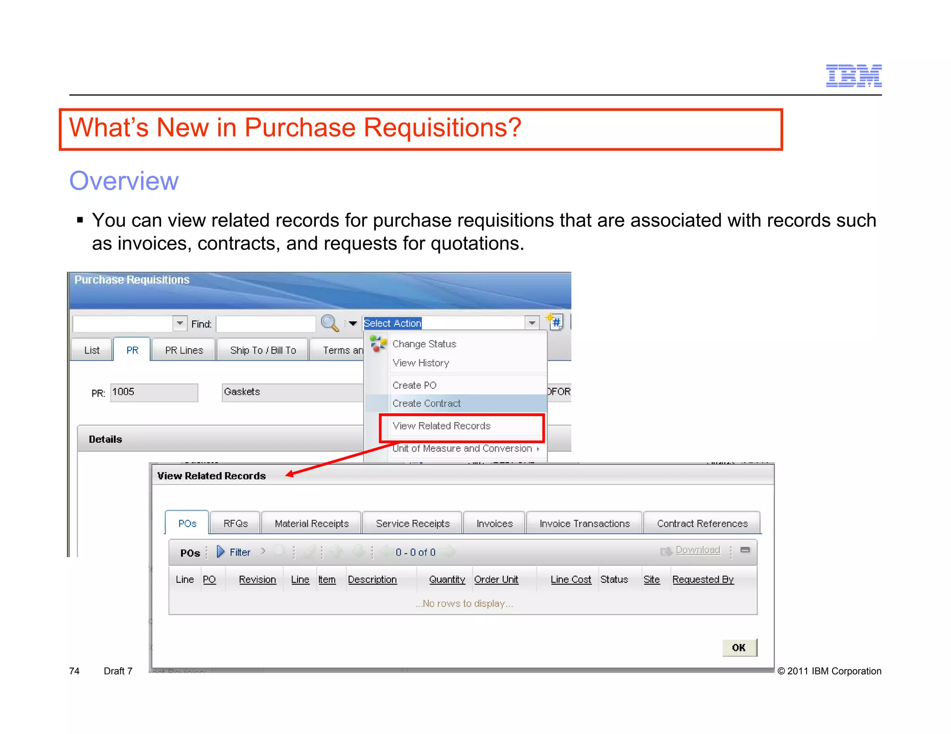Open the PR Lines tab
951x734 pixels.
[x=184, y=350]
